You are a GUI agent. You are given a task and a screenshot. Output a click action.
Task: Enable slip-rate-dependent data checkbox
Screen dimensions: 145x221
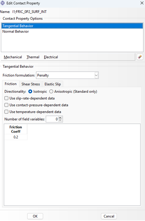click(x=6, y=98)
